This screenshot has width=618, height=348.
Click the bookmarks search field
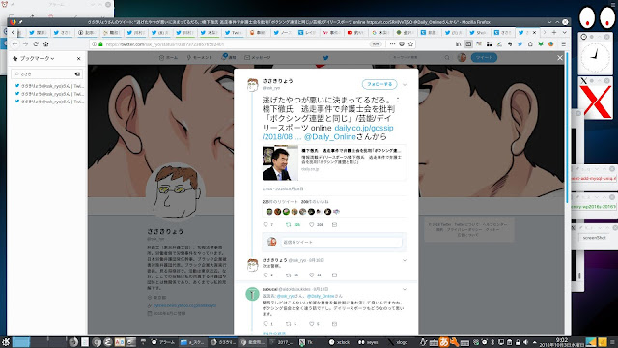tap(46, 73)
